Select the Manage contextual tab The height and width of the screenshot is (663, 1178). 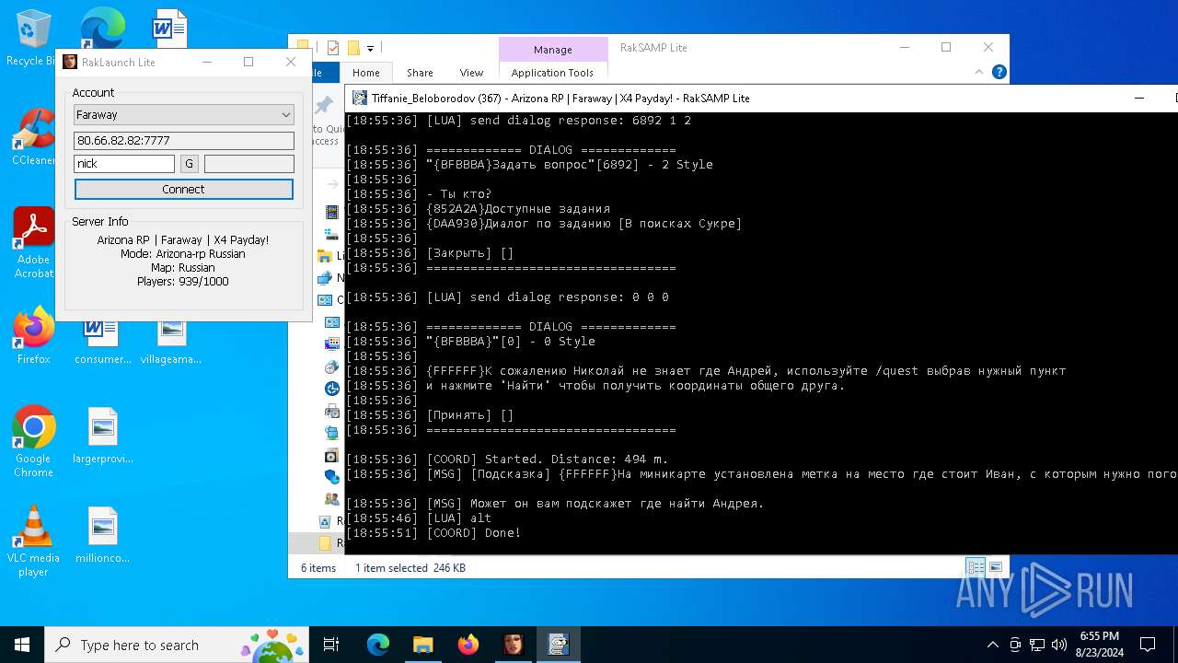(553, 50)
